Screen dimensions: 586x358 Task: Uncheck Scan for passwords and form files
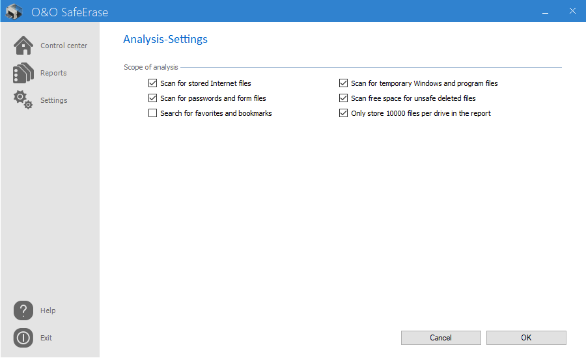152,98
